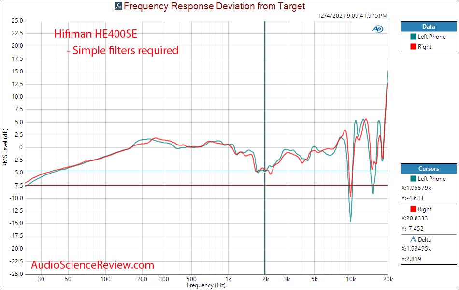The height and width of the screenshot is (290, 459).
Task: Click the 25.0 y-axis tick label
Action: [x=17, y=21]
